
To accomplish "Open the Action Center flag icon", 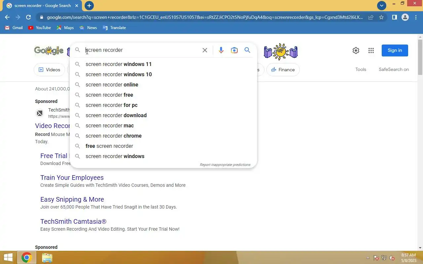I will point(376,258).
